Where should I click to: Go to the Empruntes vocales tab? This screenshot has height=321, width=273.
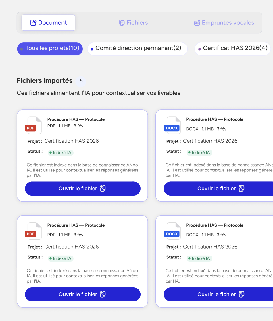coord(224,23)
